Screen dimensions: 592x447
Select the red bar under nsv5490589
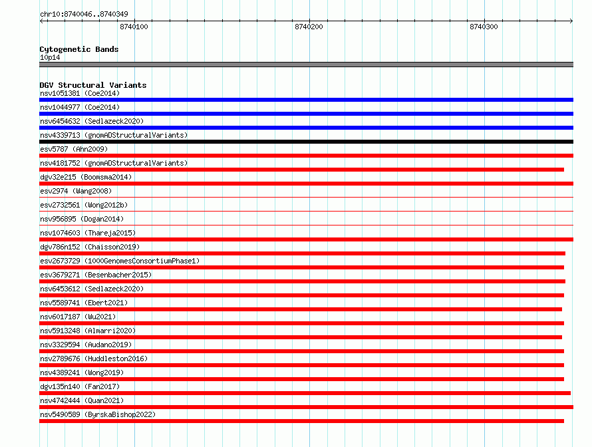(x=302, y=421)
